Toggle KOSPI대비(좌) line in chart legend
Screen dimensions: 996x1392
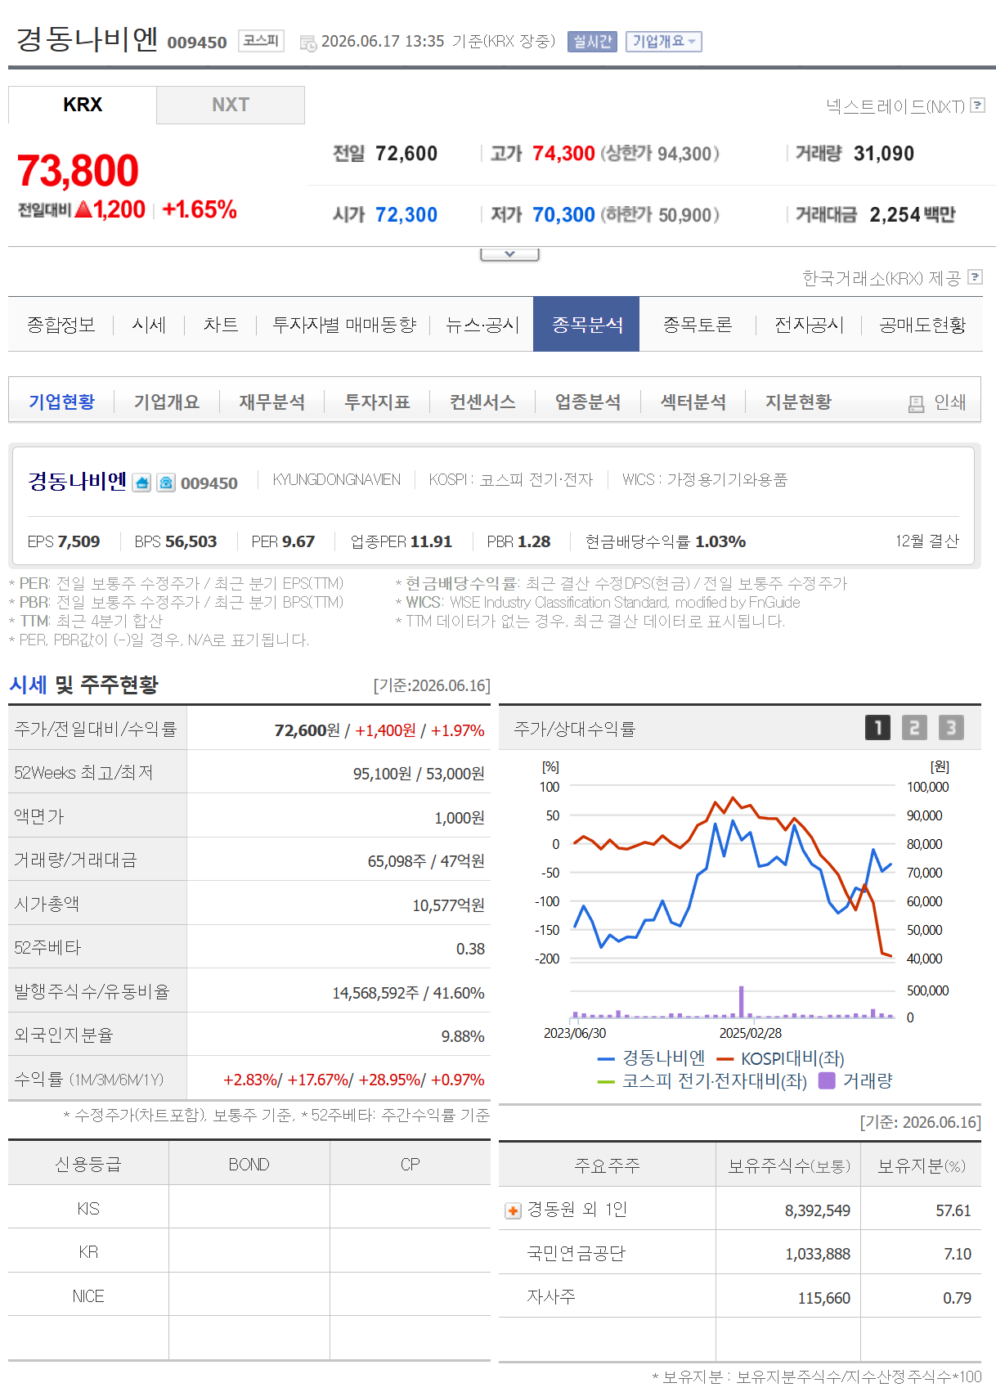click(780, 1058)
